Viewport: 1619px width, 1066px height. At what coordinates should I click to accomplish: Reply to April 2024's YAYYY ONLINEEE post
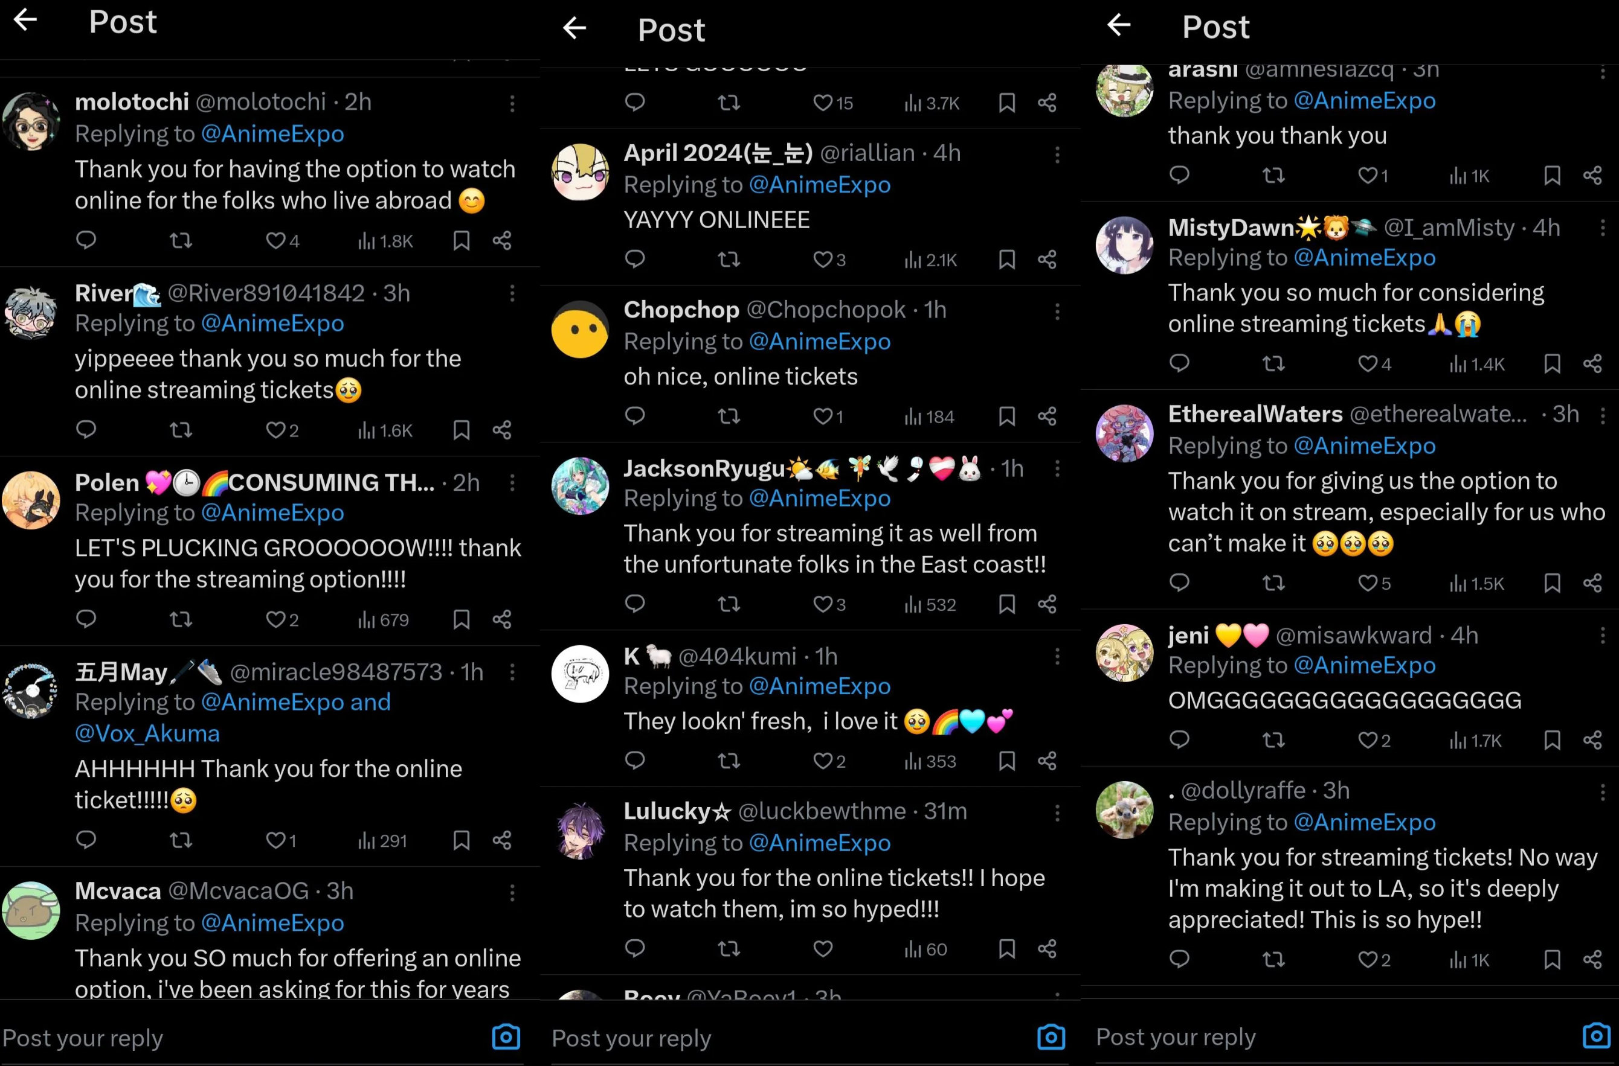point(635,259)
